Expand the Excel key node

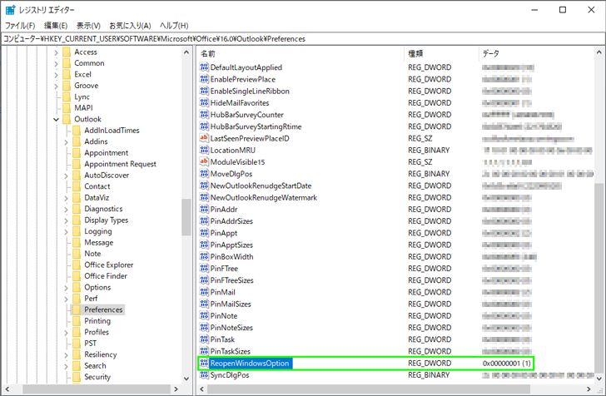coord(56,75)
